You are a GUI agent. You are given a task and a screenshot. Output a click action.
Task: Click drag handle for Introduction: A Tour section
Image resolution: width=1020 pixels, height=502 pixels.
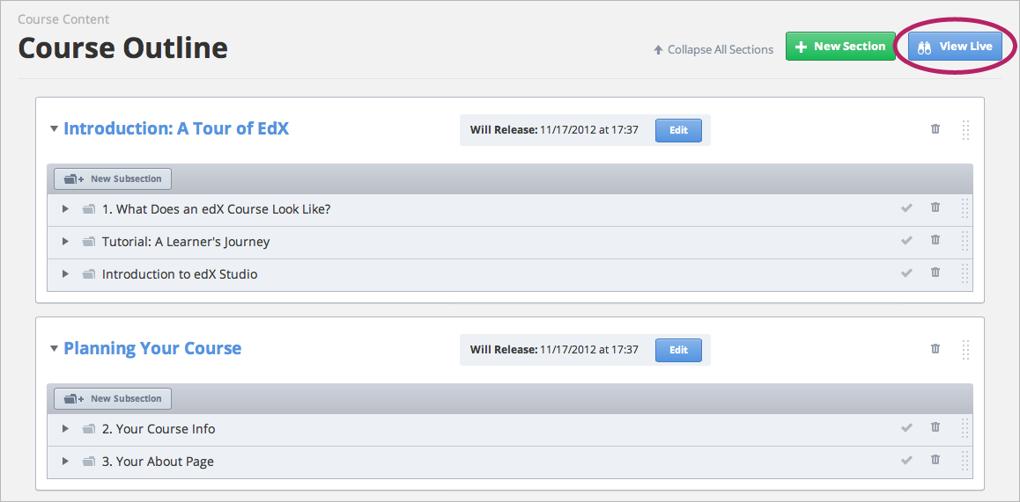965,130
